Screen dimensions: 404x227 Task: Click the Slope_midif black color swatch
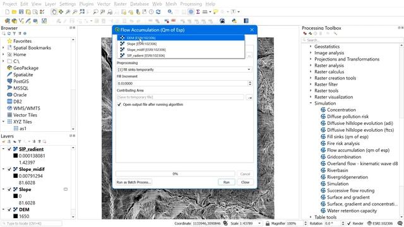tap(15, 176)
